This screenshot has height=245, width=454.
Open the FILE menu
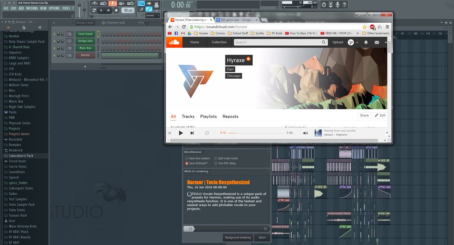6,8
